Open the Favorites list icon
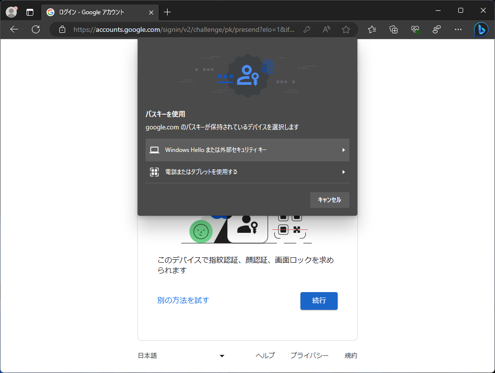The width and height of the screenshot is (495, 373). (x=371, y=29)
